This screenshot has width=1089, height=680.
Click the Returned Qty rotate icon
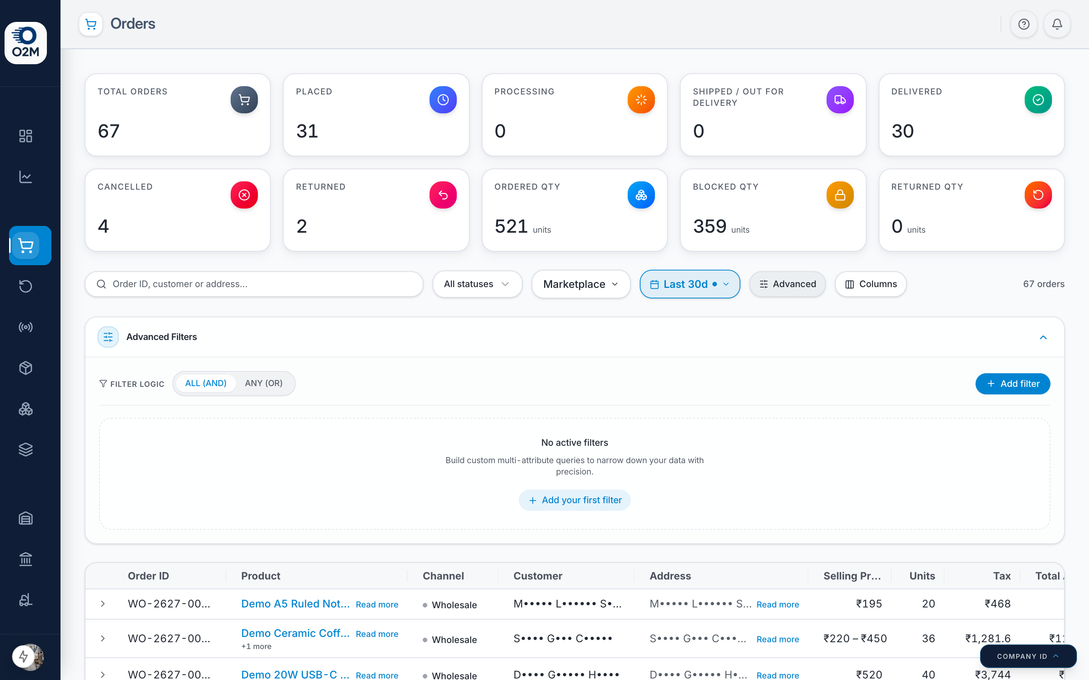[x=1038, y=195]
